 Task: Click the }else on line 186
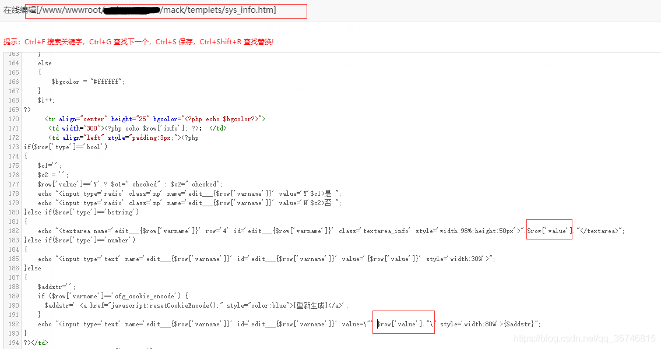[33, 268]
